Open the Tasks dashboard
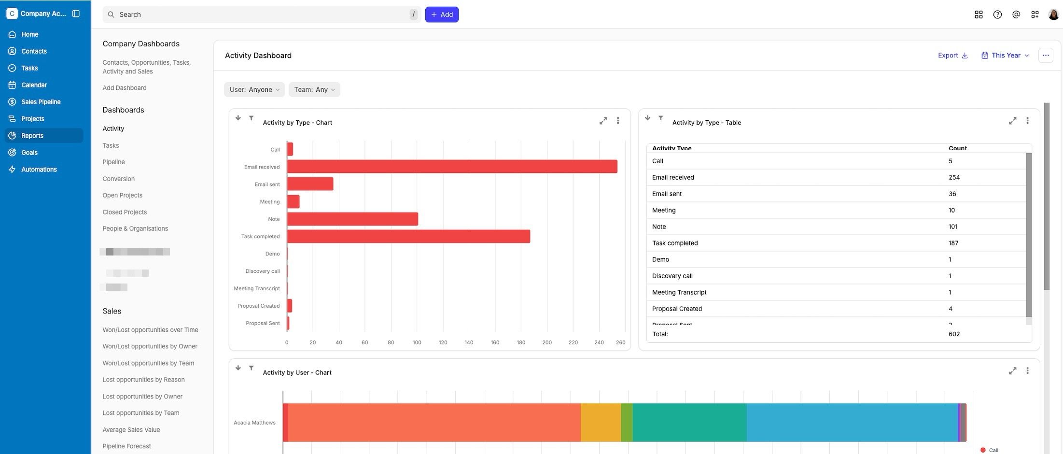 (111, 145)
